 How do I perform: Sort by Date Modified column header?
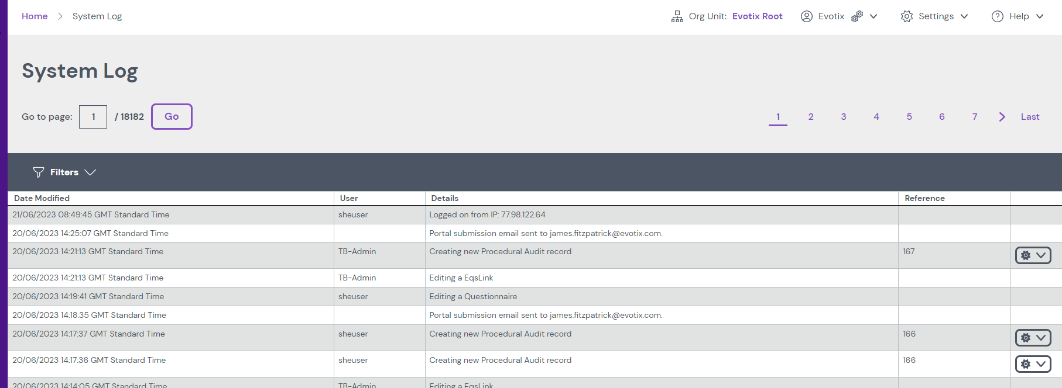click(42, 198)
